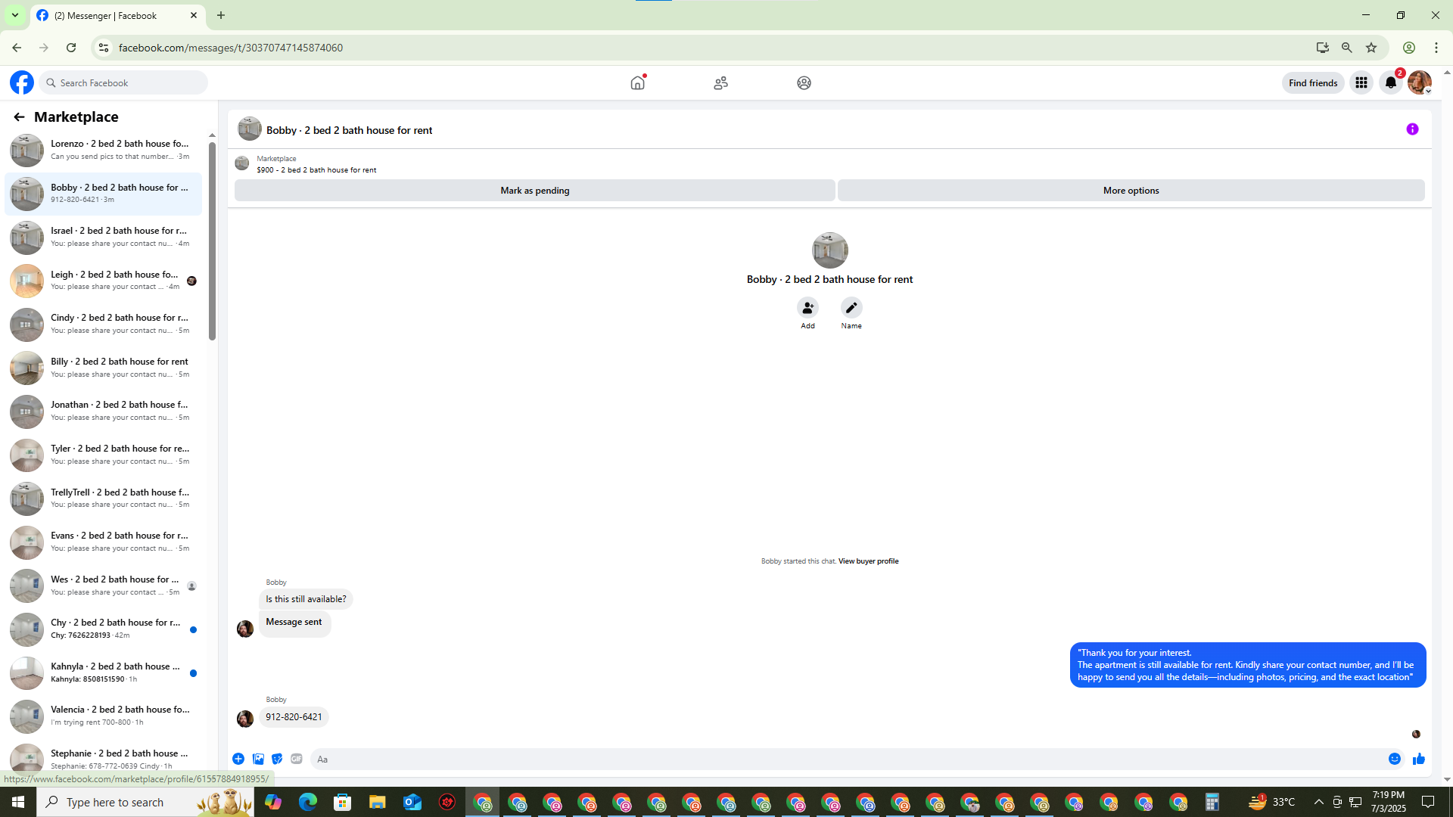Click the conversation information icon
The height and width of the screenshot is (817, 1453).
click(1411, 129)
